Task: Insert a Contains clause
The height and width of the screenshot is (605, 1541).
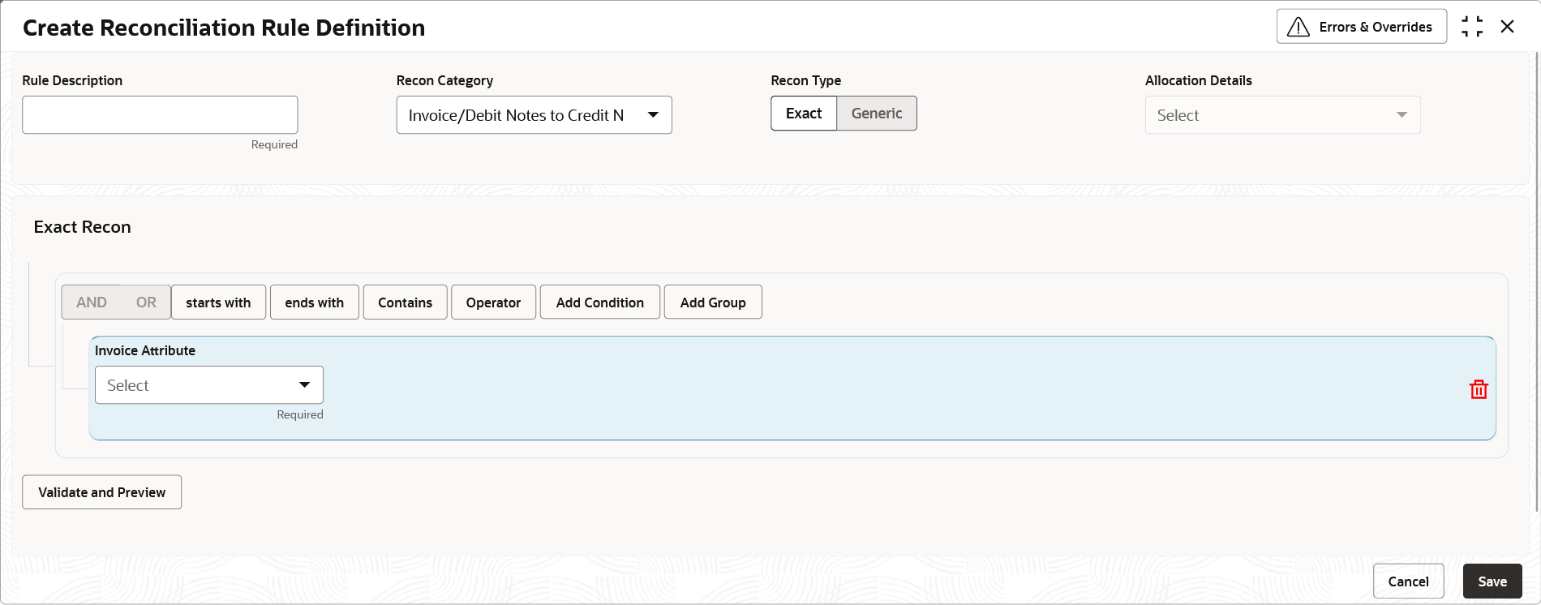Action: (406, 302)
